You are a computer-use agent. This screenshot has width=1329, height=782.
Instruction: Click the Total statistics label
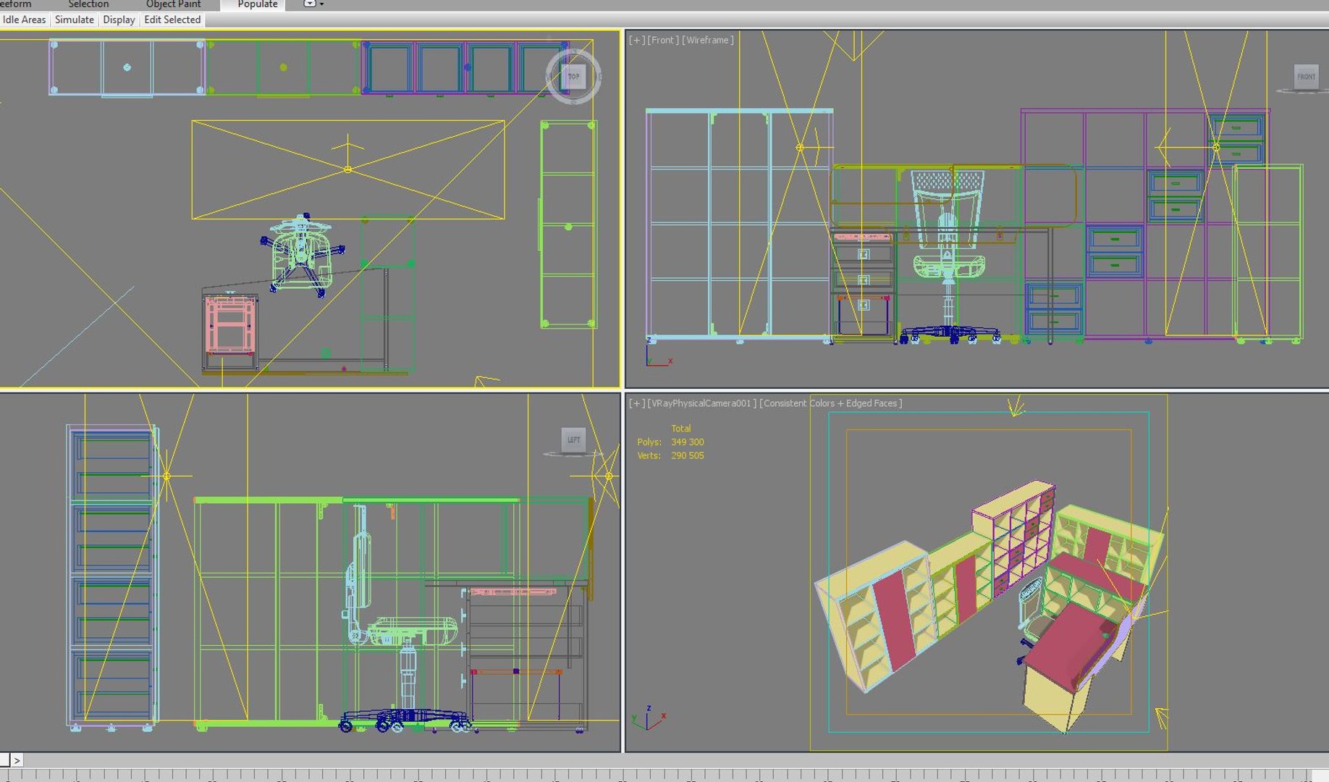[x=680, y=429]
